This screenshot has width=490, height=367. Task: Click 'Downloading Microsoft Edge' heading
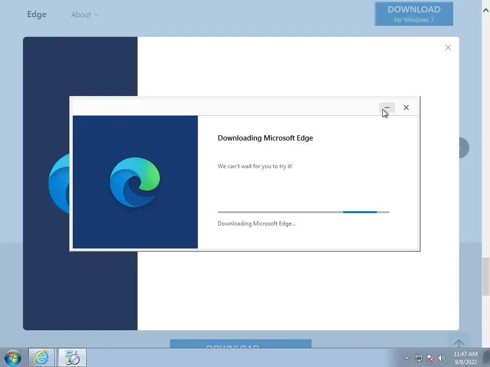click(265, 138)
